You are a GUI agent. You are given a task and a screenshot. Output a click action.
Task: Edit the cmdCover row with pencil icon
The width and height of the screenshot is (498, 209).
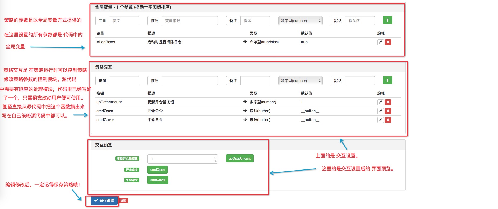point(380,120)
